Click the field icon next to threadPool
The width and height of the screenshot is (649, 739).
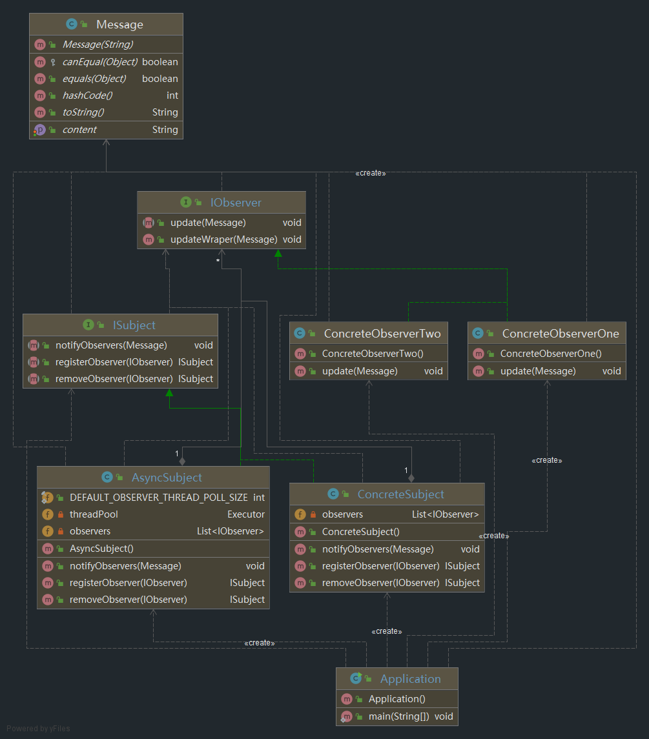tap(47, 514)
